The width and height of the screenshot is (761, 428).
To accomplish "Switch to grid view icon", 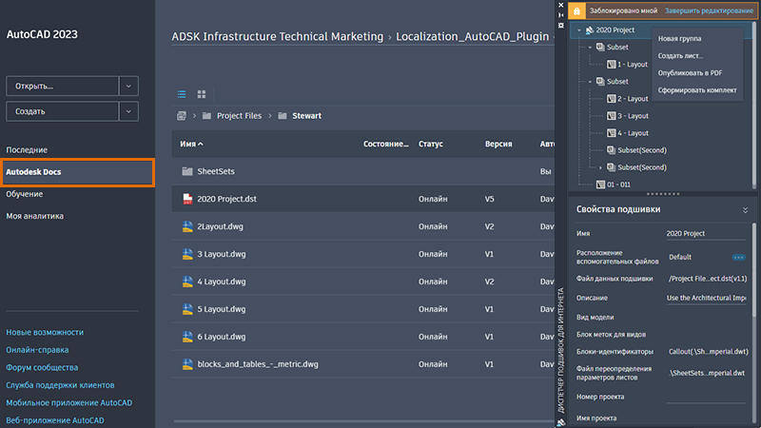I will click(x=202, y=94).
